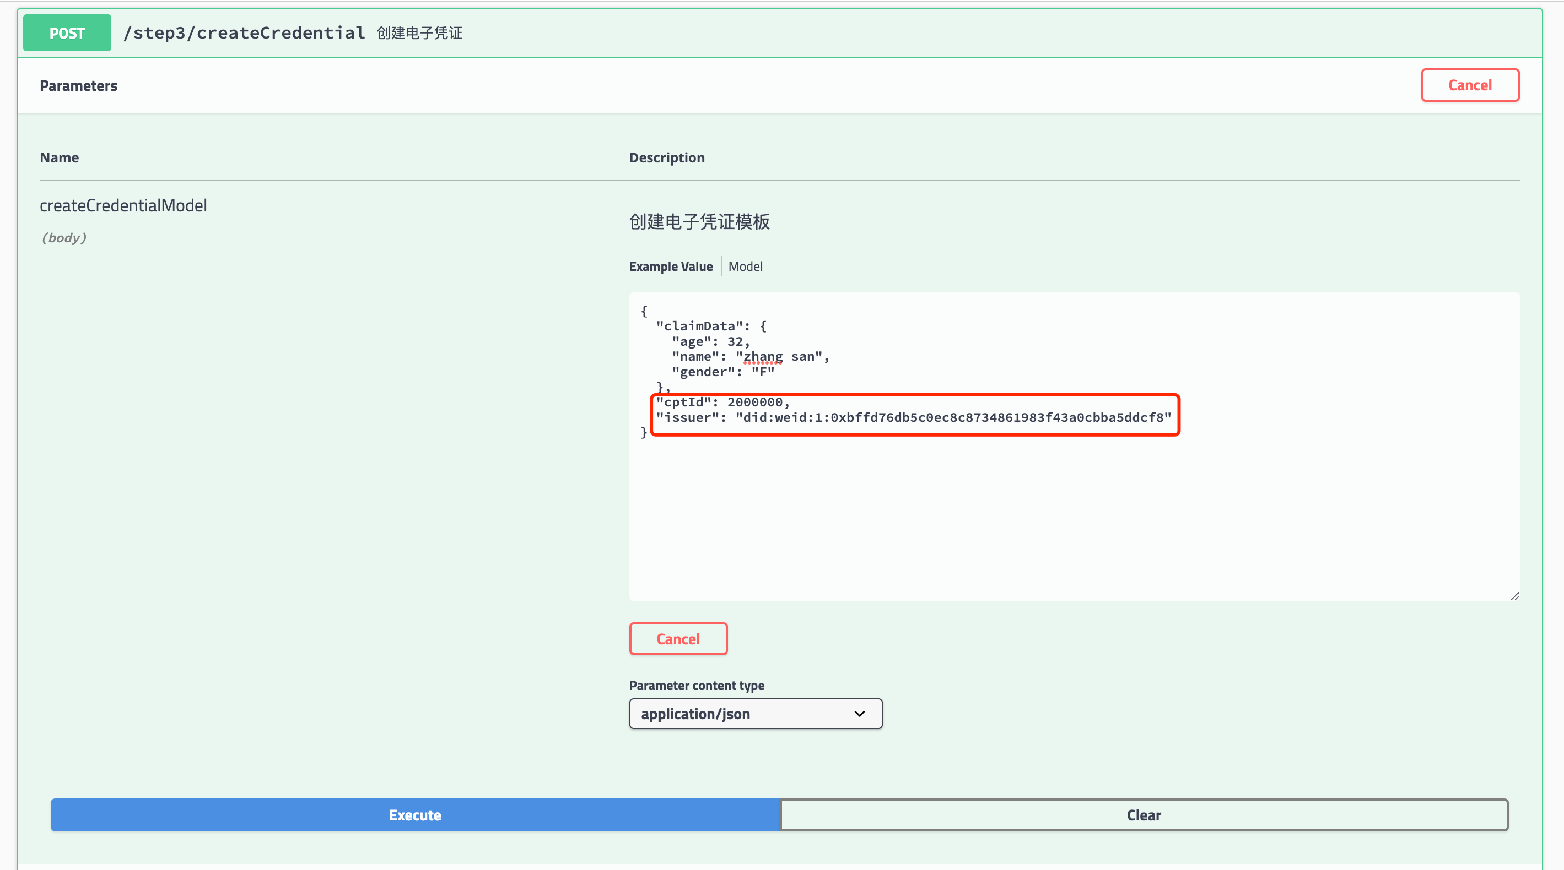Execute the createCredential request

(x=414, y=815)
